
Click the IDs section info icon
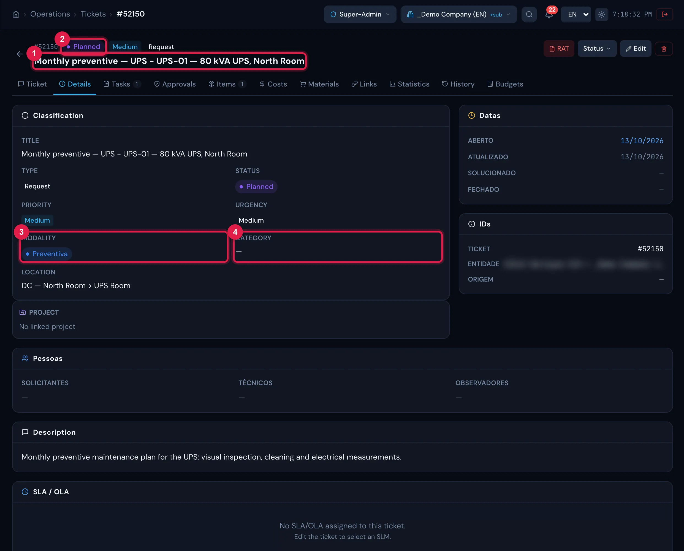click(x=472, y=224)
